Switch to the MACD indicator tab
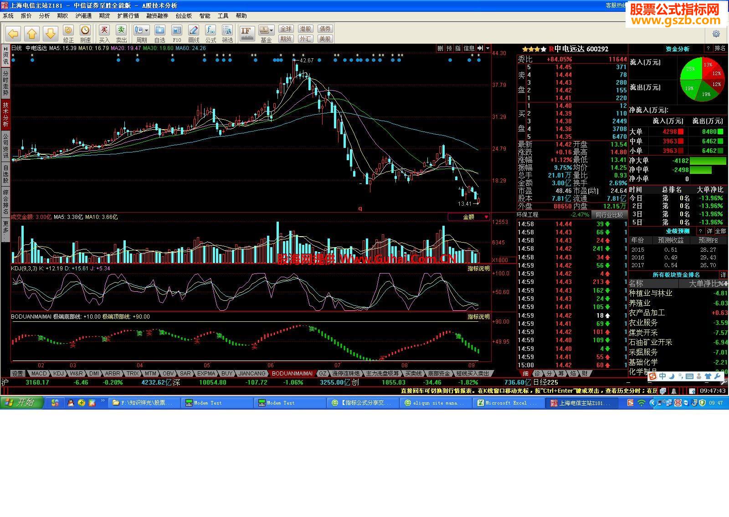 click(x=39, y=374)
